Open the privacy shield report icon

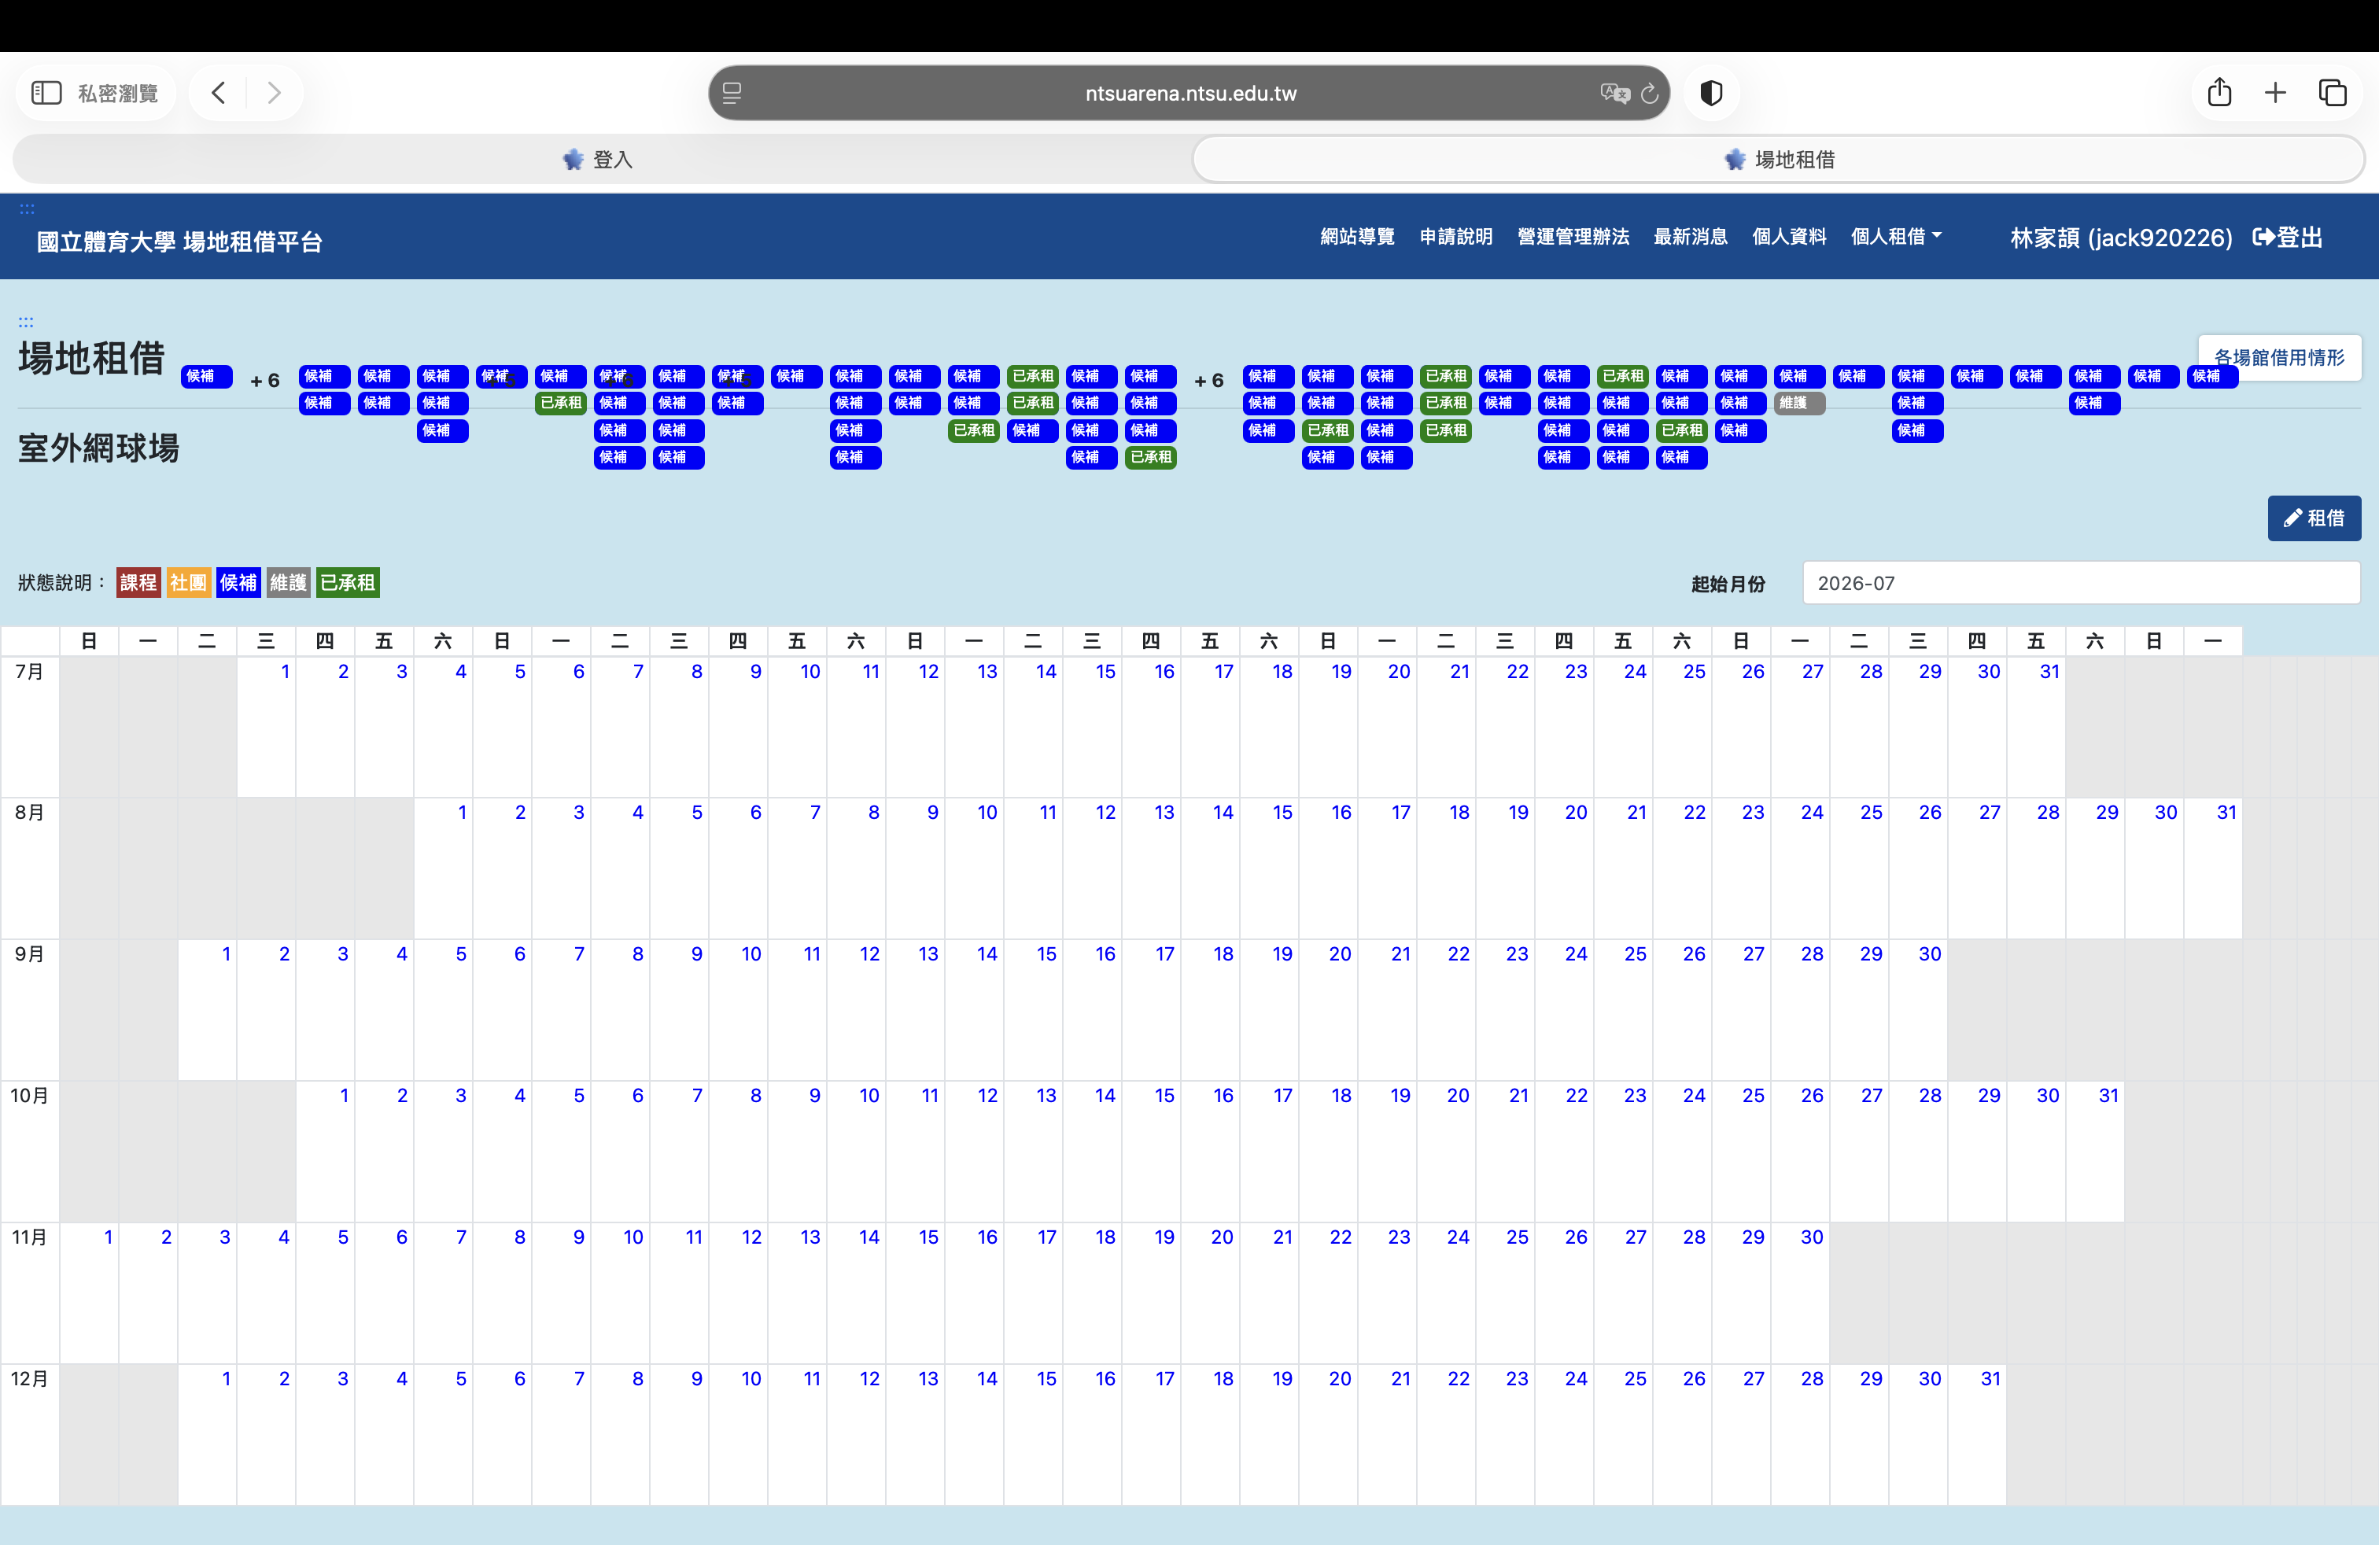1711,93
